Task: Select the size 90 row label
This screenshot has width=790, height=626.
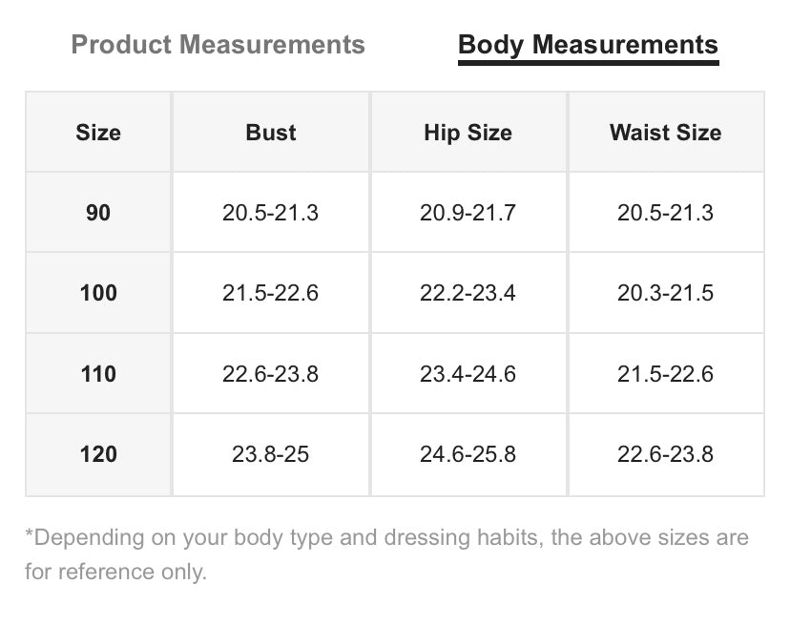Action: coord(98,212)
